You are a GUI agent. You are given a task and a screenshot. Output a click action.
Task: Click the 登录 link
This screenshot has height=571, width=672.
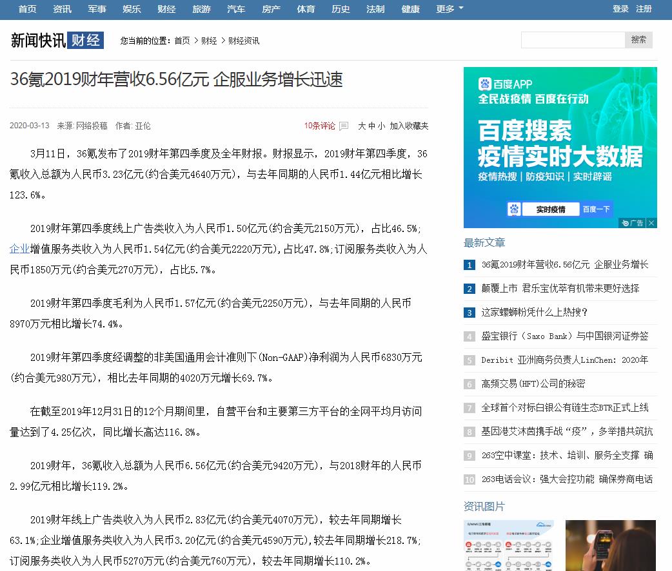[620, 9]
